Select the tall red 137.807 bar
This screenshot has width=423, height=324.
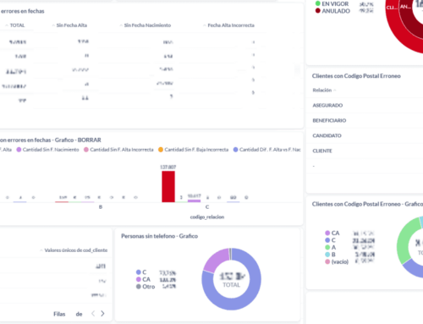[x=168, y=186]
